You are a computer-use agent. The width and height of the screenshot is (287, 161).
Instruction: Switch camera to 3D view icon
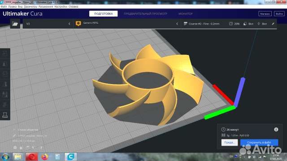tap(15, 148)
